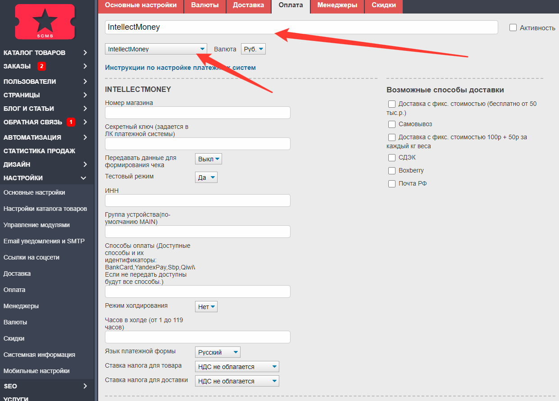
Task: Open the IntellectMoney payment system dropdown
Action: tap(156, 49)
